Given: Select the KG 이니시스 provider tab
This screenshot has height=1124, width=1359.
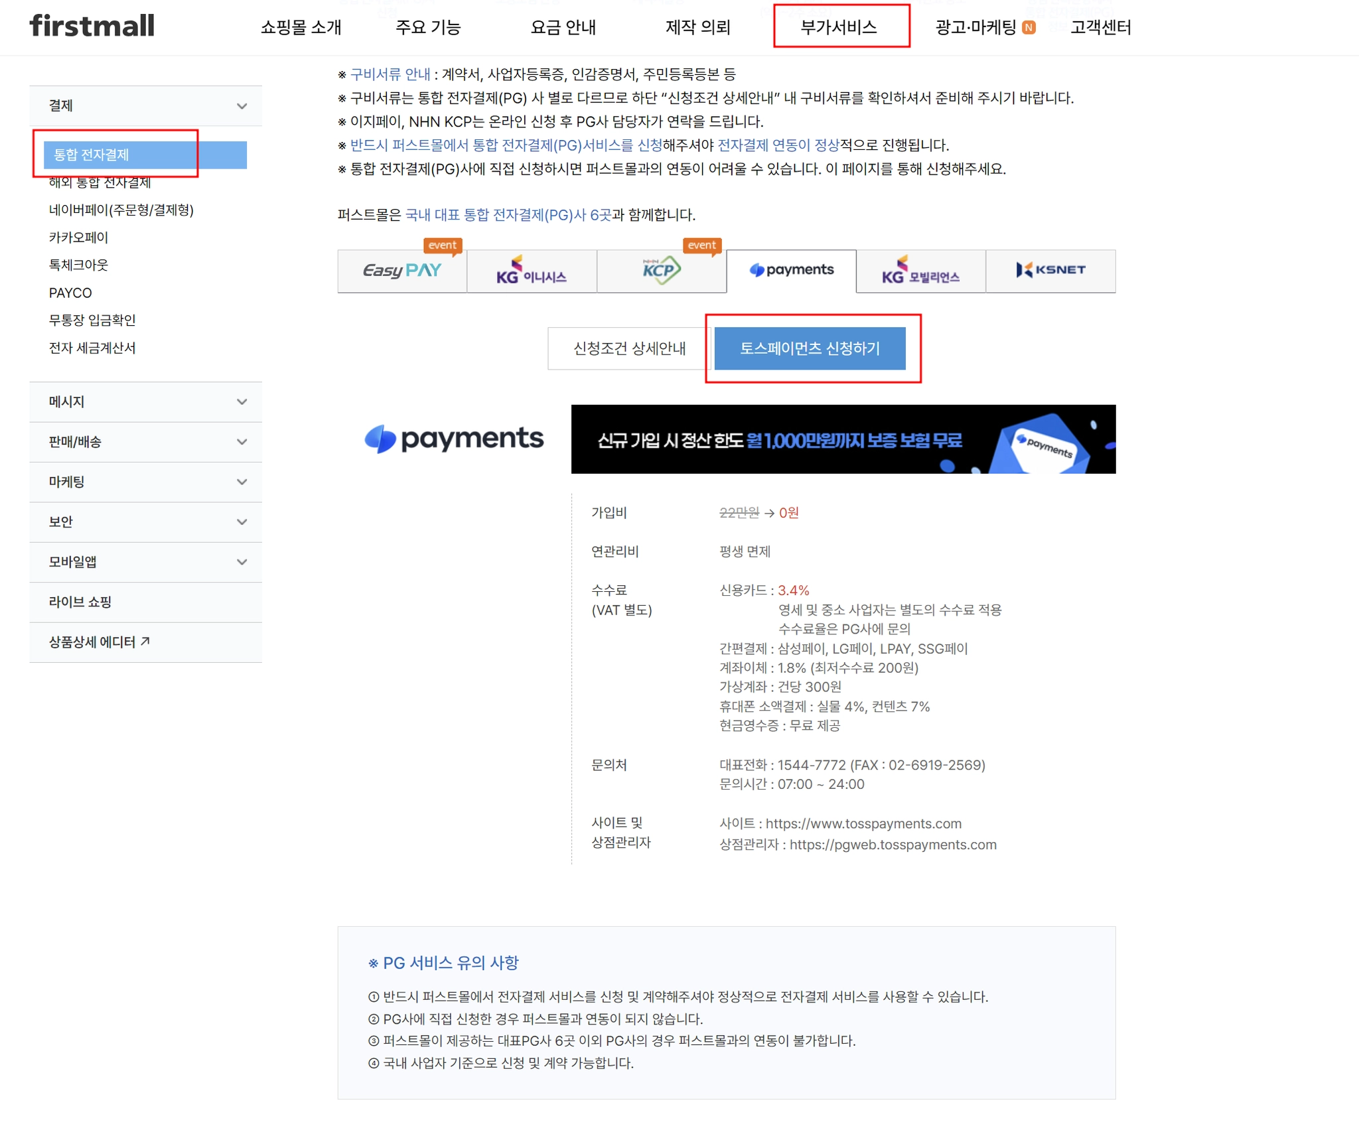Looking at the screenshot, I should (x=532, y=271).
